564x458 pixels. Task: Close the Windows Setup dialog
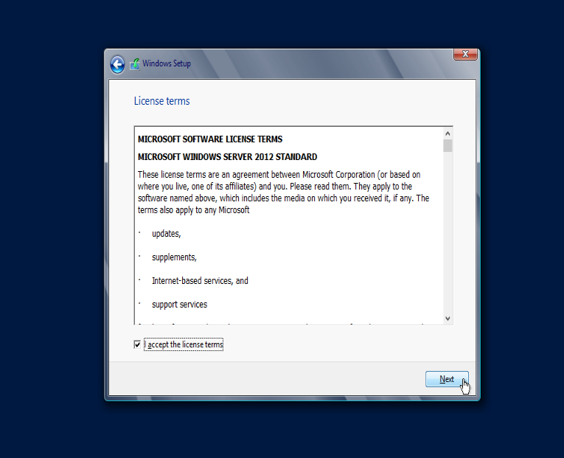[x=465, y=54]
